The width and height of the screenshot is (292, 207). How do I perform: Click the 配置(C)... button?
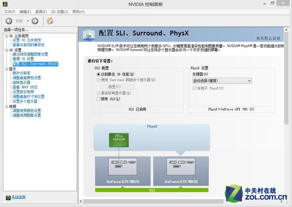[118, 87]
